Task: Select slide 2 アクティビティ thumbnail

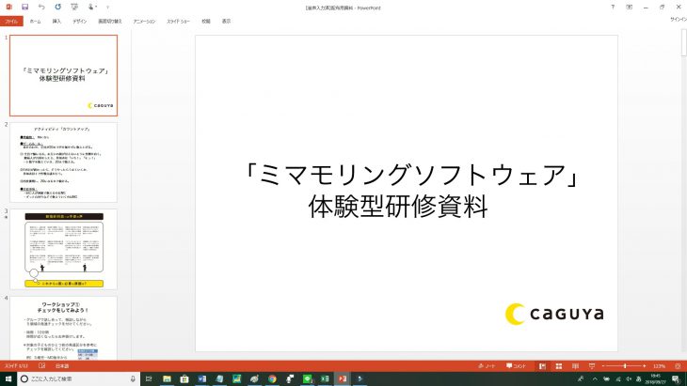Action: (64, 162)
